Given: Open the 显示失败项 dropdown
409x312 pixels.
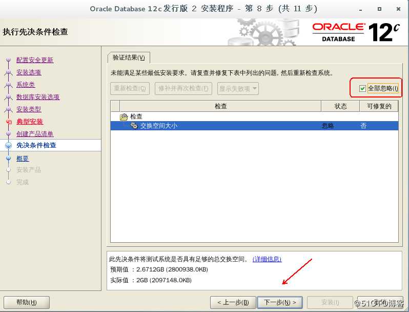Looking at the screenshot, I should pos(238,88).
